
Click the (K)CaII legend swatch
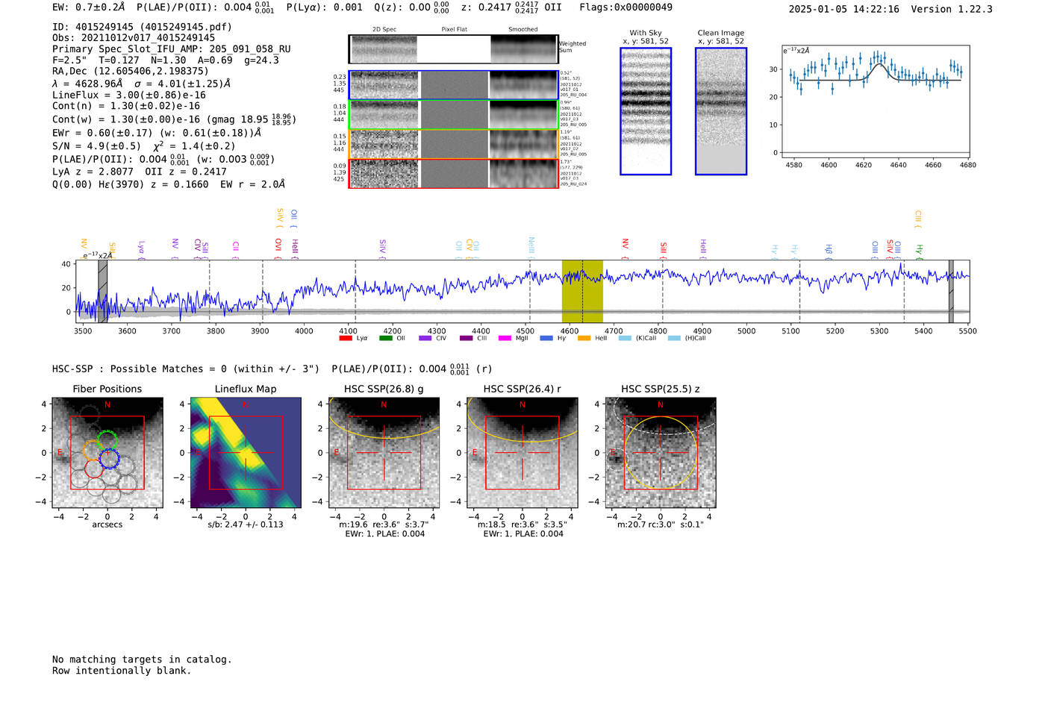[625, 339]
